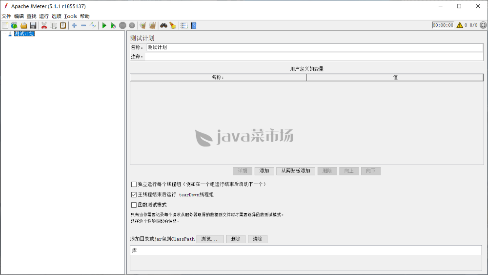Click the 添加 button
The width and height of the screenshot is (488, 275).
264,171
